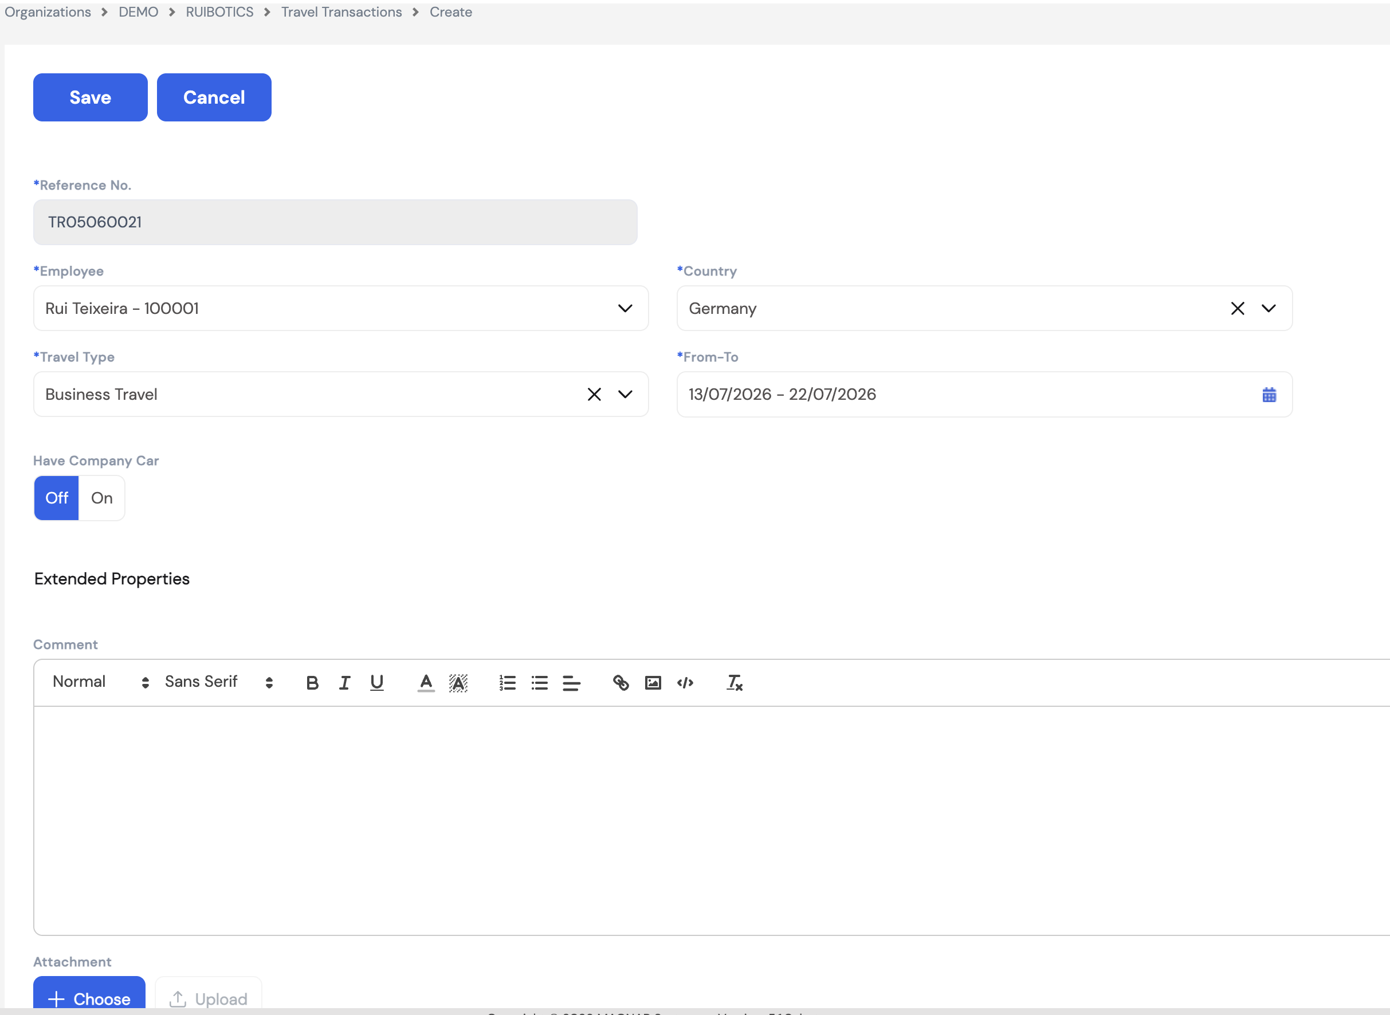Expand the Country dropdown arrow
Viewport: 1390px width, 1015px height.
1269,308
